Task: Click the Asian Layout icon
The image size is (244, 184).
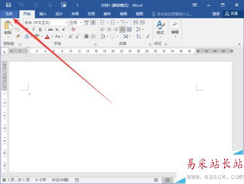Action: (x=126, y=36)
